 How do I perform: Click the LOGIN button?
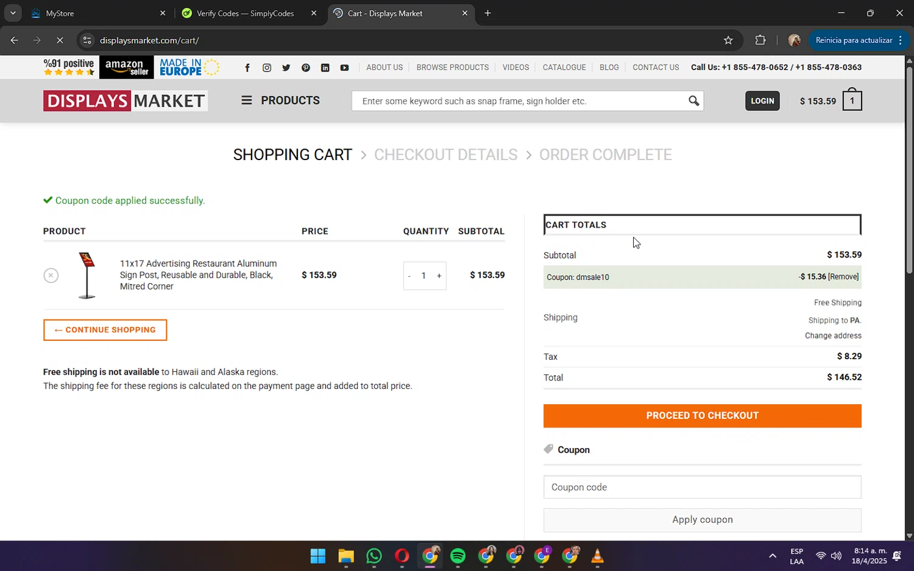pos(762,101)
